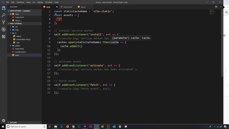Open the Go menu

pyautogui.click(x=34, y=2)
